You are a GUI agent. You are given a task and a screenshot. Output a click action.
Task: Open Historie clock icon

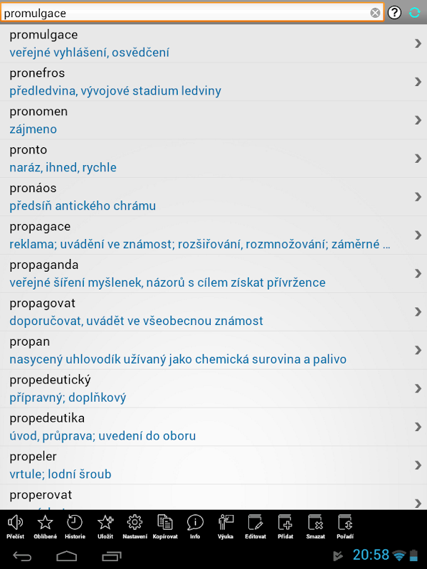click(75, 525)
